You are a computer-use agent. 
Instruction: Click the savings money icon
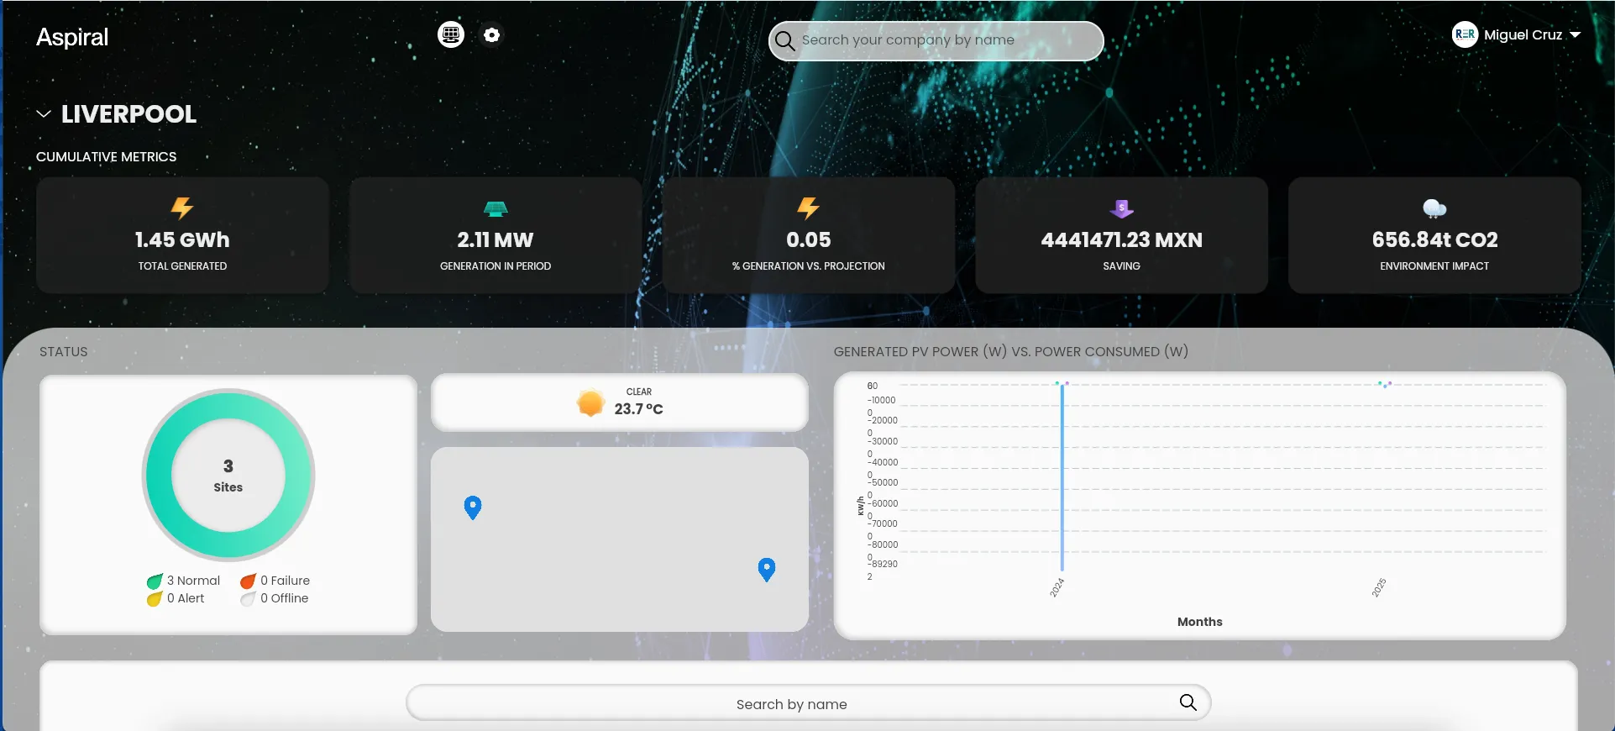(1121, 208)
